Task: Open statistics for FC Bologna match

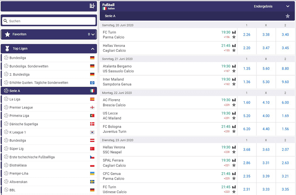Action: pyautogui.click(x=234, y=127)
